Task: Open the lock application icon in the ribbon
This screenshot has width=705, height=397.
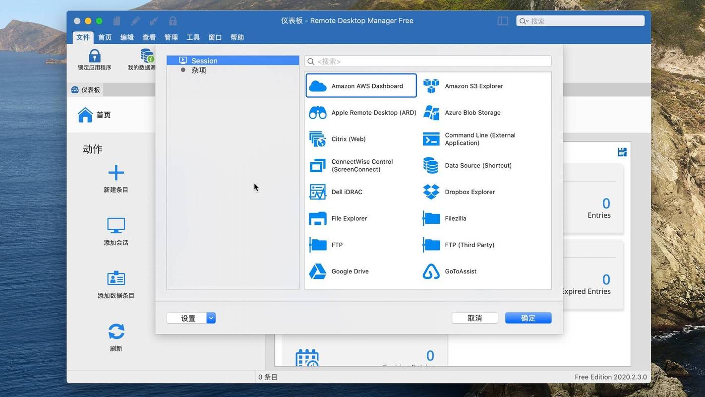Action: click(x=94, y=59)
